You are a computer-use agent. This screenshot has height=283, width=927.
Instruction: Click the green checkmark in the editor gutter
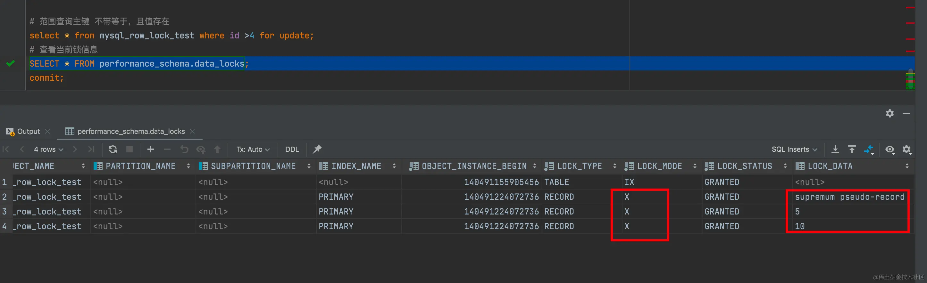[x=11, y=64]
